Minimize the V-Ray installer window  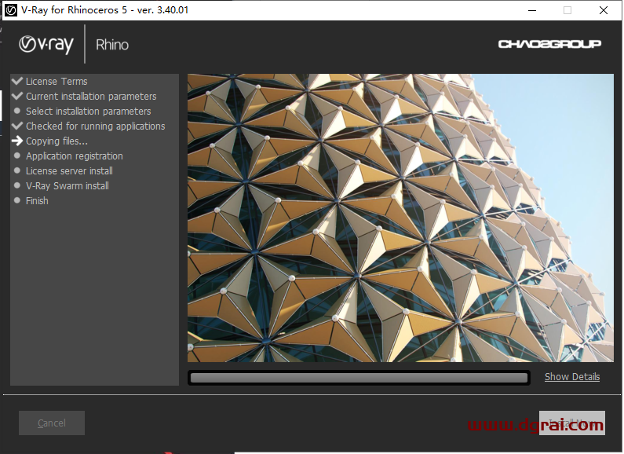[532, 10]
